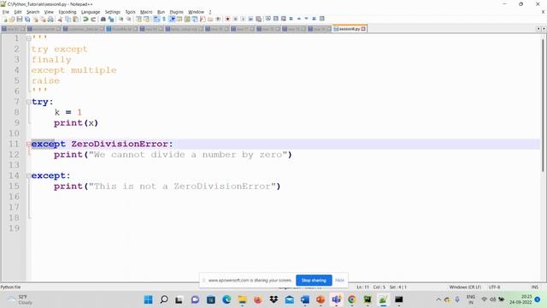The height and width of the screenshot is (308, 547).
Task: Click the Save recorded macro icon
Action: [258, 19]
